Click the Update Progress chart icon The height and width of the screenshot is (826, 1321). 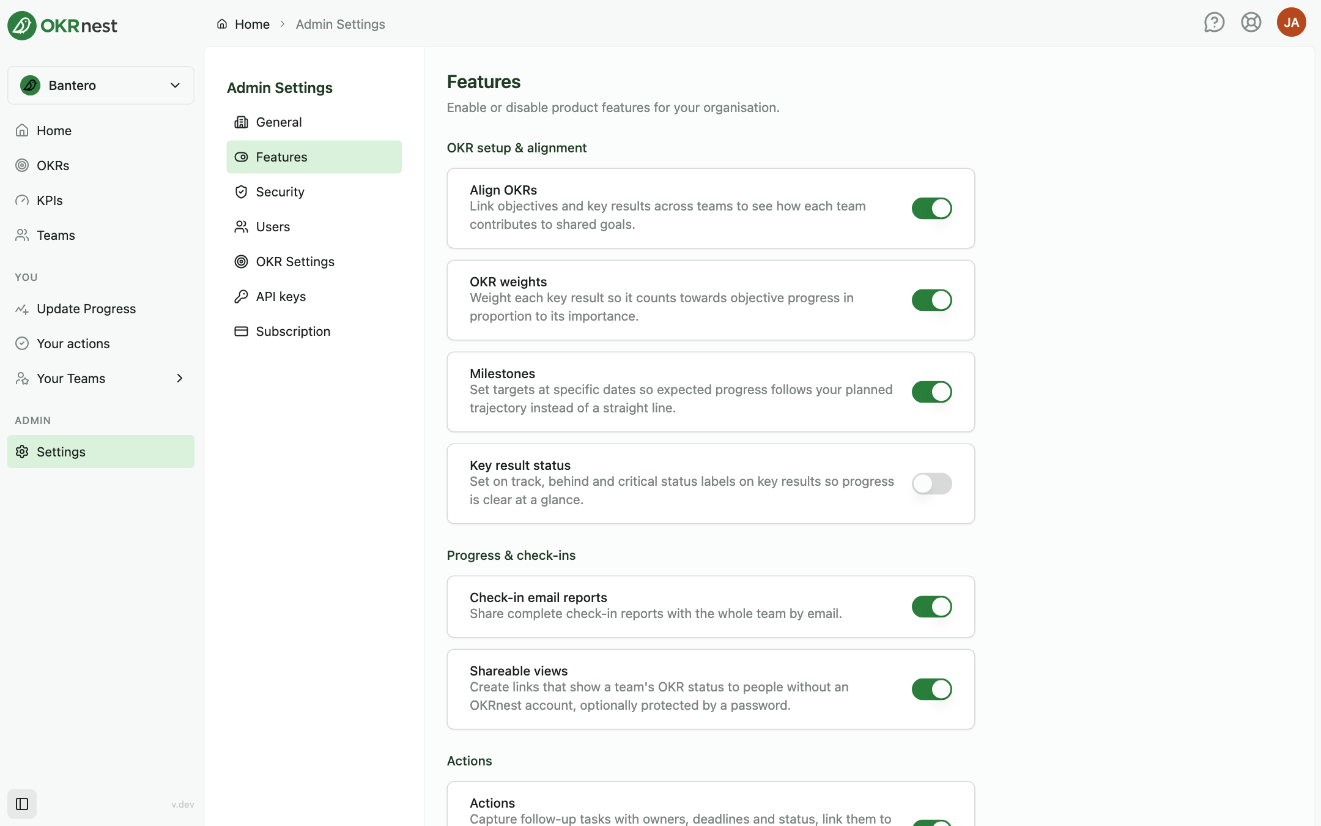(x=22, y=309)
